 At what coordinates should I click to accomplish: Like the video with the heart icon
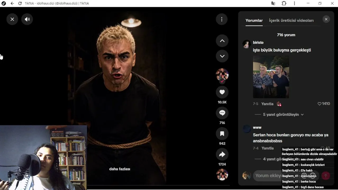(x=222, y=92)
